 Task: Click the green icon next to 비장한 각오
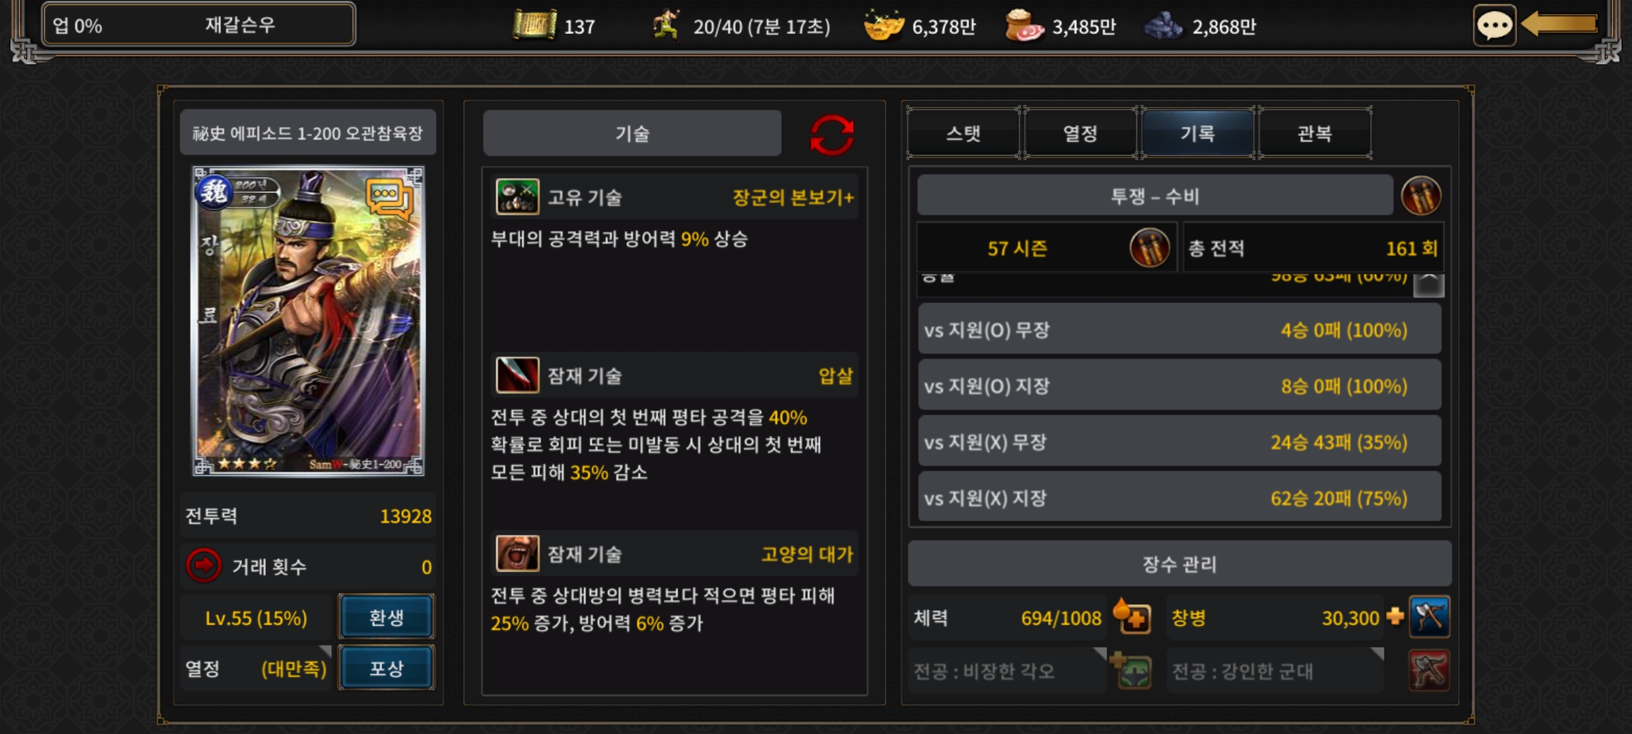tap(1132, 671)
